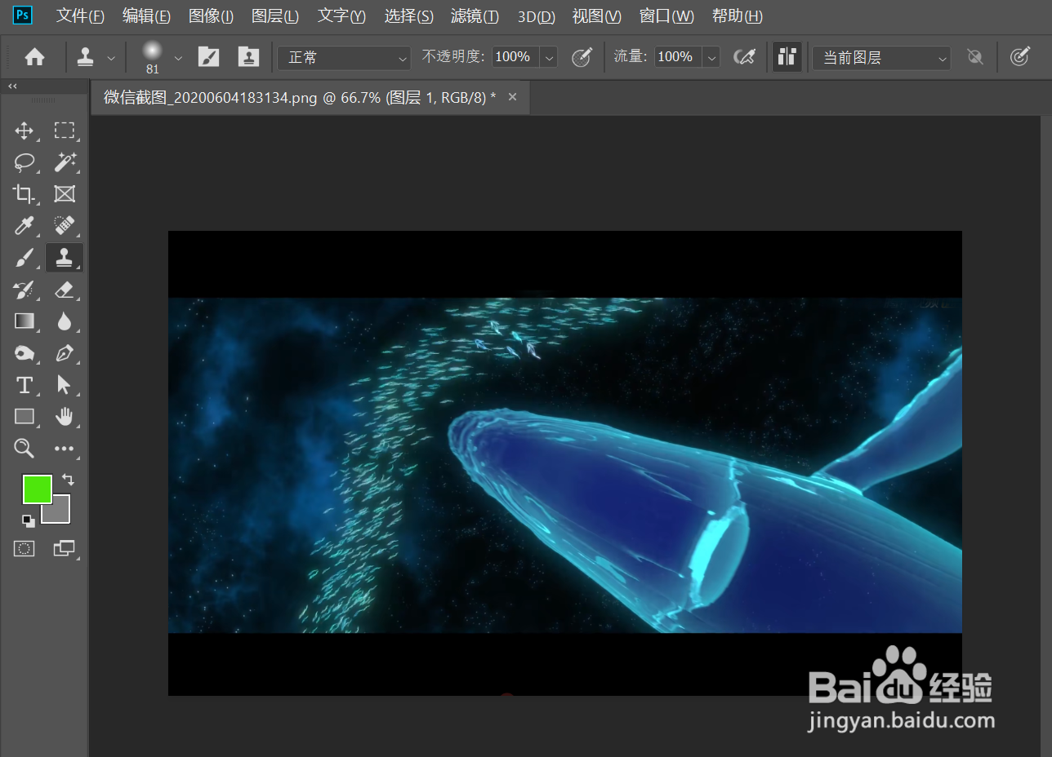The width and height of the screenshot is (1052, 757).
Task: Open the 窗口(W) menu
Action: point(666,15)
